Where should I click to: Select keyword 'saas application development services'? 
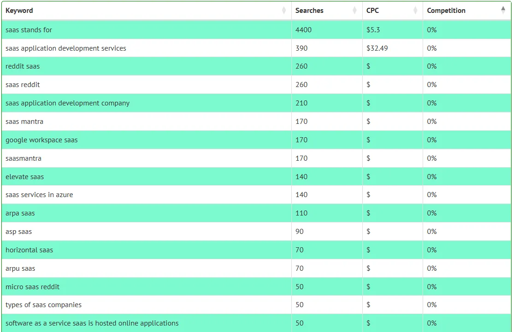click(66, 48)
